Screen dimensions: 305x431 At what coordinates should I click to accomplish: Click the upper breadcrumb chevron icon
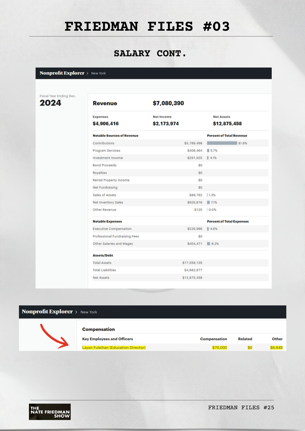88,73
